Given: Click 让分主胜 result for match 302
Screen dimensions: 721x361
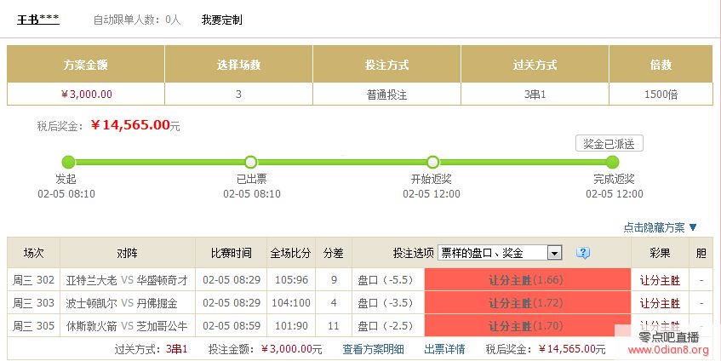Looking at the screenshot, I should coord(660,280).
